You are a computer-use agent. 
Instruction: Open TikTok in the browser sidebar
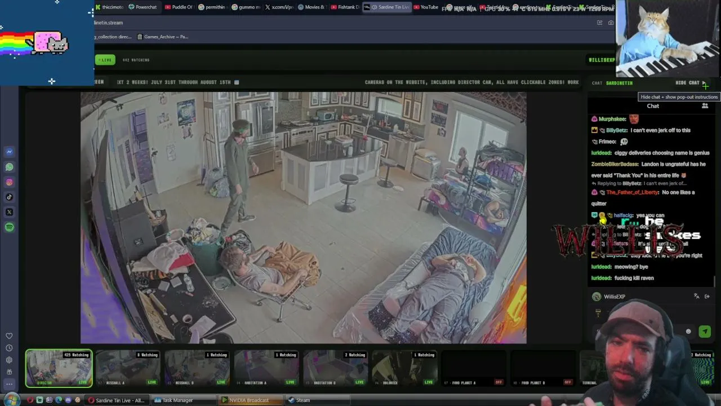9,197
